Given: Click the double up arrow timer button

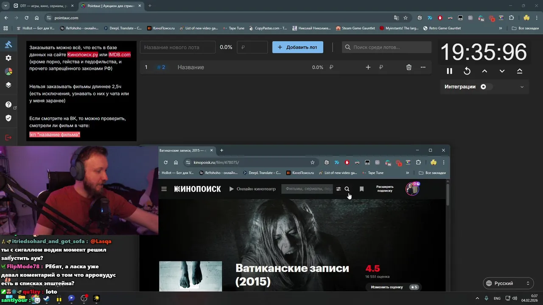Looking at the screenshot, I should pos(520,71).
